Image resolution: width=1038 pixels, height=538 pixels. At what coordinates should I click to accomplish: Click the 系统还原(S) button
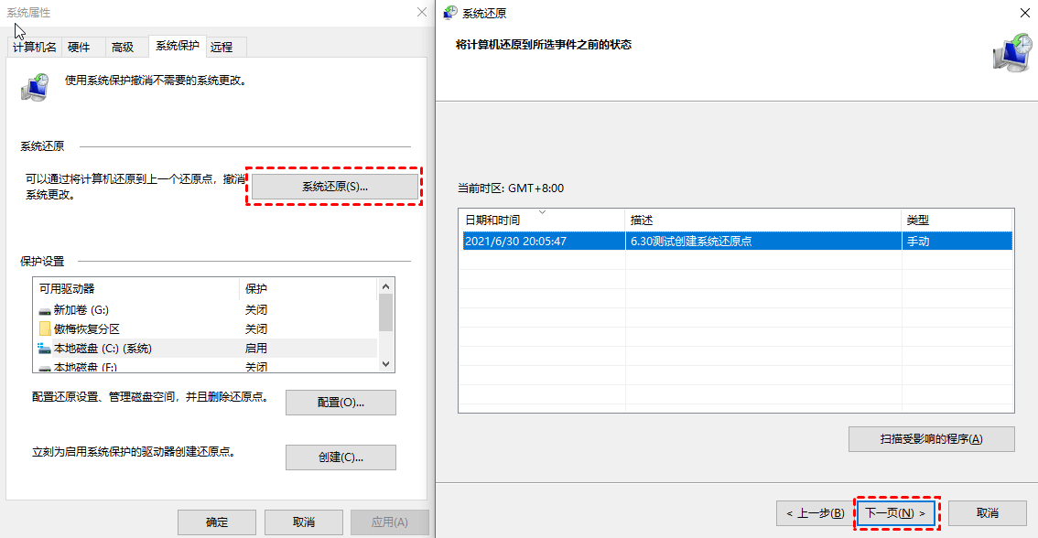[334, 186]
